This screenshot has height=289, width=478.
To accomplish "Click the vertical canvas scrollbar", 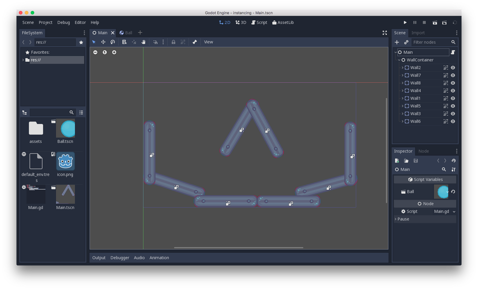I will (x=387, y=150).
